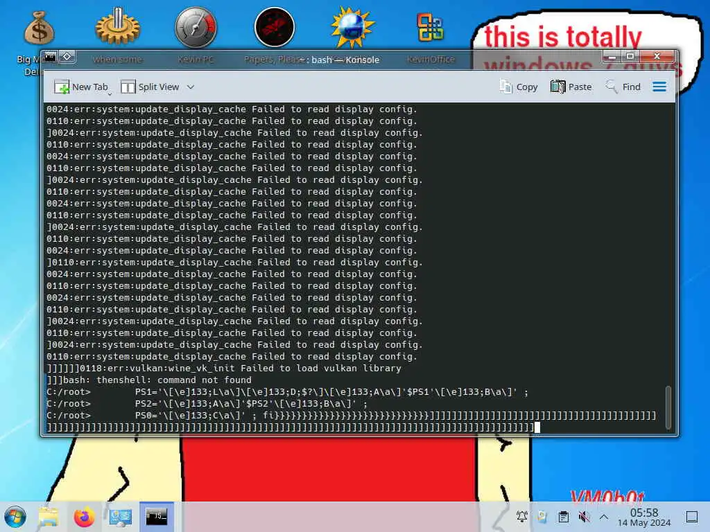Click the terminal vertical scrollbar
710x532 pixels.
coord(668,407)
